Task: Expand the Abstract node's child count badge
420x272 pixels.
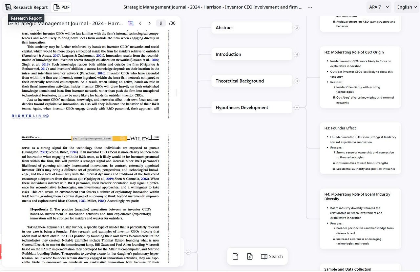Action: tap(297, 28)
